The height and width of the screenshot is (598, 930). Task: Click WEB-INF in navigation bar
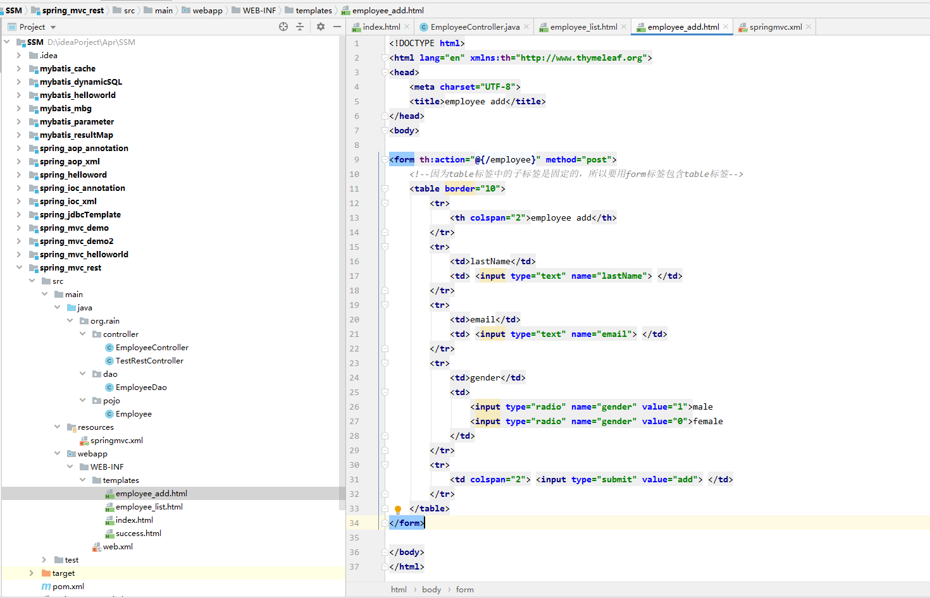259,10
